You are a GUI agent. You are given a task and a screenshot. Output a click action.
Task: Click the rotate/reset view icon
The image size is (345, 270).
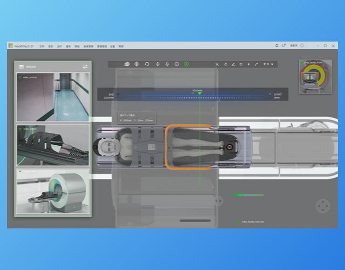[147, 64]
